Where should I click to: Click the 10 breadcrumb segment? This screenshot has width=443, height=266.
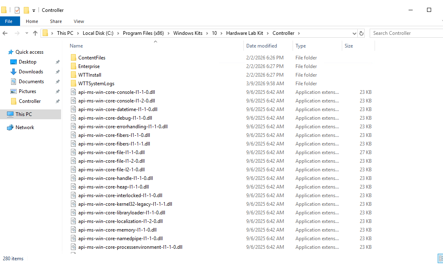214,33
